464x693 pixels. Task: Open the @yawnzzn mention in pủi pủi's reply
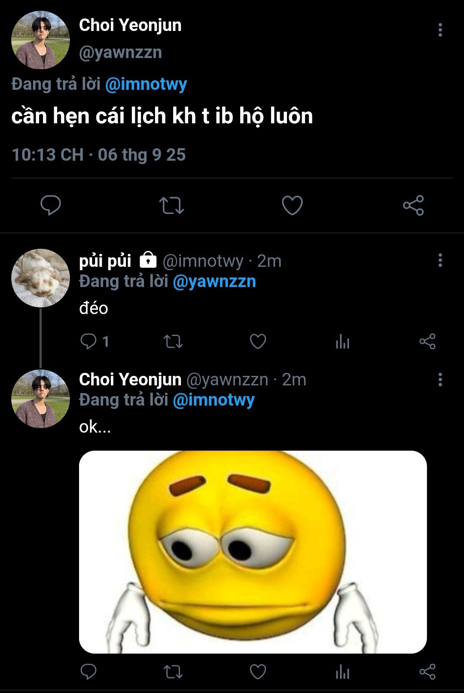214,282
